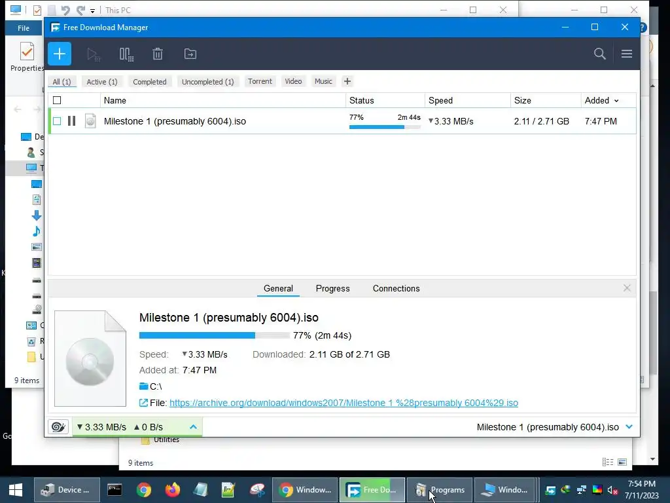The image size is (670, 503).
Task: Launch Firefox from the taskbar
Action: point(173,490)
